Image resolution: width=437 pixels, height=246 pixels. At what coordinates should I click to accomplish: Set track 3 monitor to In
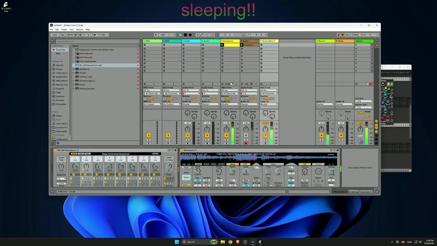click(x=184, y=99)
